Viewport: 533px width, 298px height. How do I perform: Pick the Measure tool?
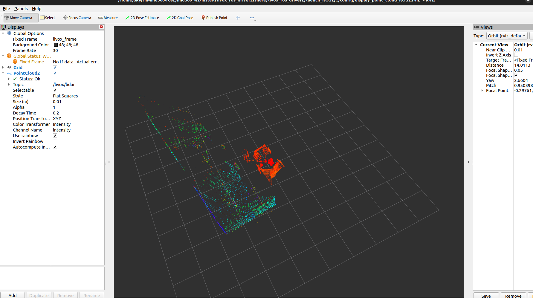[x=108, y=18]
